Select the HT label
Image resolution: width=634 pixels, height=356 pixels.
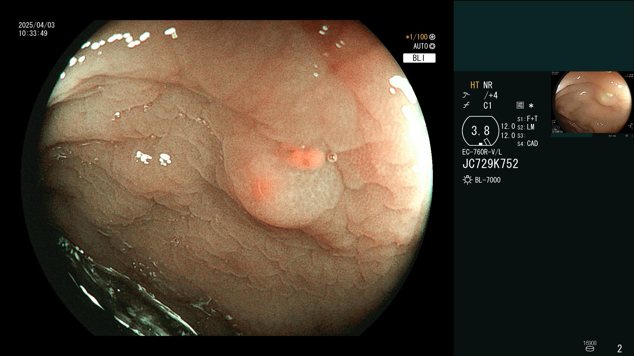475,85
